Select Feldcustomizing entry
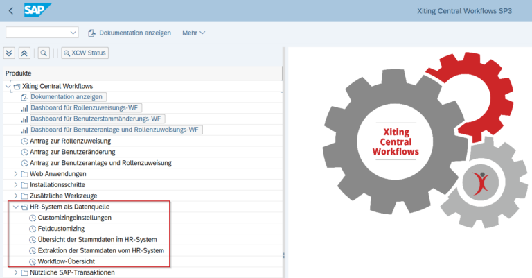This screenshot has width=532, height=278. point(61,229)
